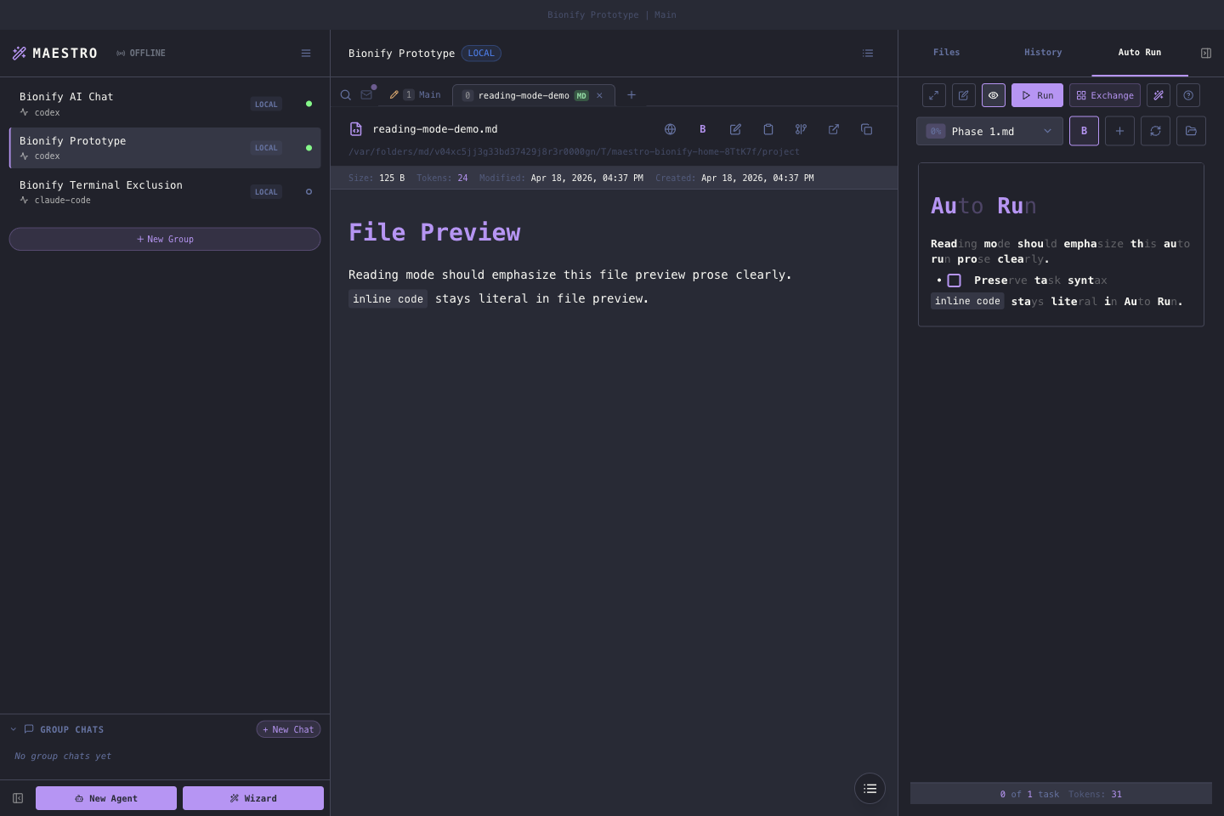Select the Bionify Terminal Exclusion agent
Screen dimensions: 1224x816
point(165,192)
